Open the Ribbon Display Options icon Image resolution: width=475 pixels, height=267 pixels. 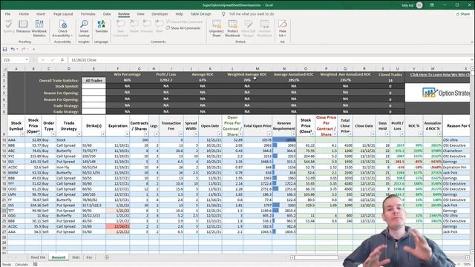(x=432, y=5)
